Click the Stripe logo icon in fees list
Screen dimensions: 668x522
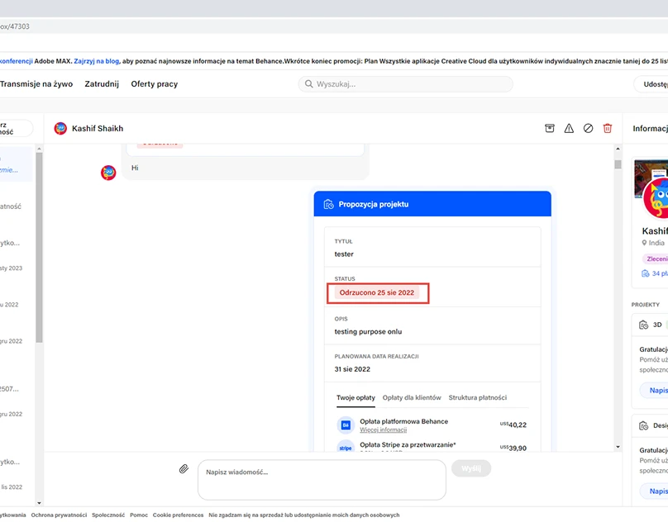pyautogui.click(x=346, y=448)
